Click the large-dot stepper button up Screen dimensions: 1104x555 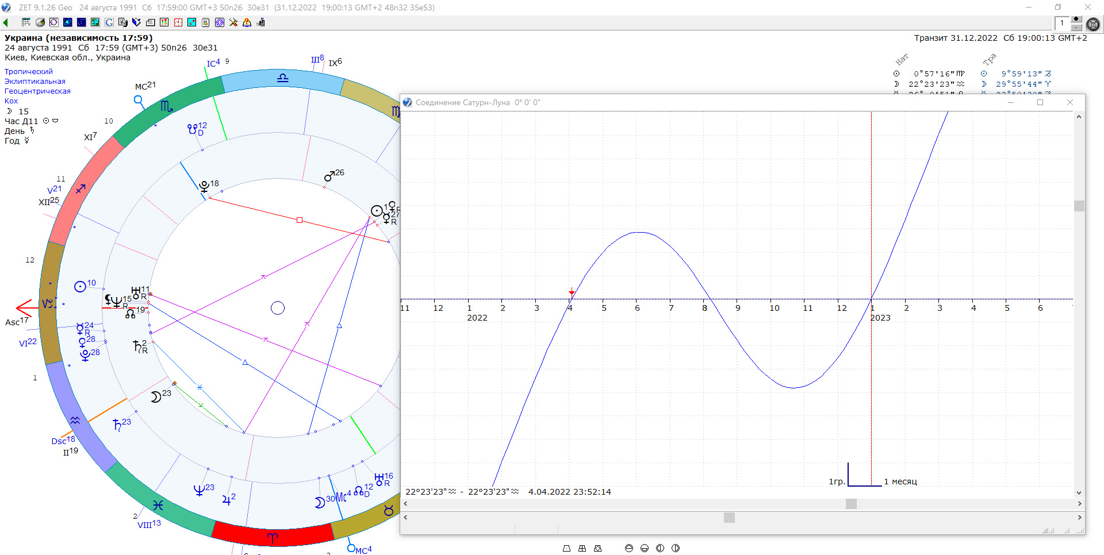pos(1076,20)
